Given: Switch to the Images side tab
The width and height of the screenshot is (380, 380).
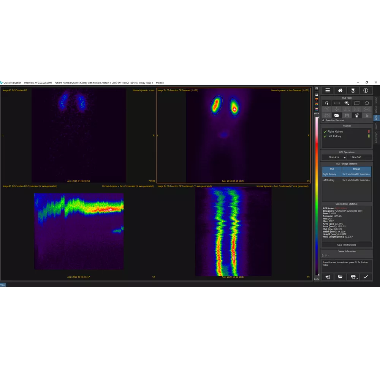Looking at the screenshot, I should point(376,109).
